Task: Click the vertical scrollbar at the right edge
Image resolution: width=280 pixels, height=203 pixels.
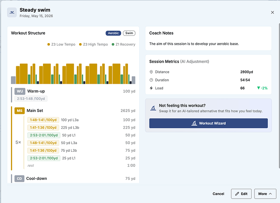Action: (279, 96)
